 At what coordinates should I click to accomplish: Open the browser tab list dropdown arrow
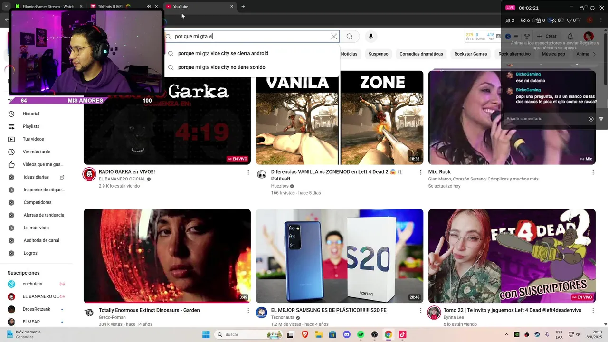pos(6,7)
